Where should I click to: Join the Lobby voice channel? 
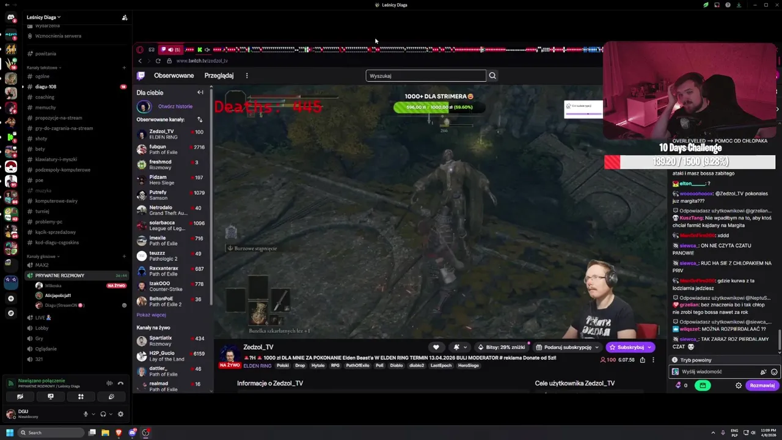[x=76, y=328]
